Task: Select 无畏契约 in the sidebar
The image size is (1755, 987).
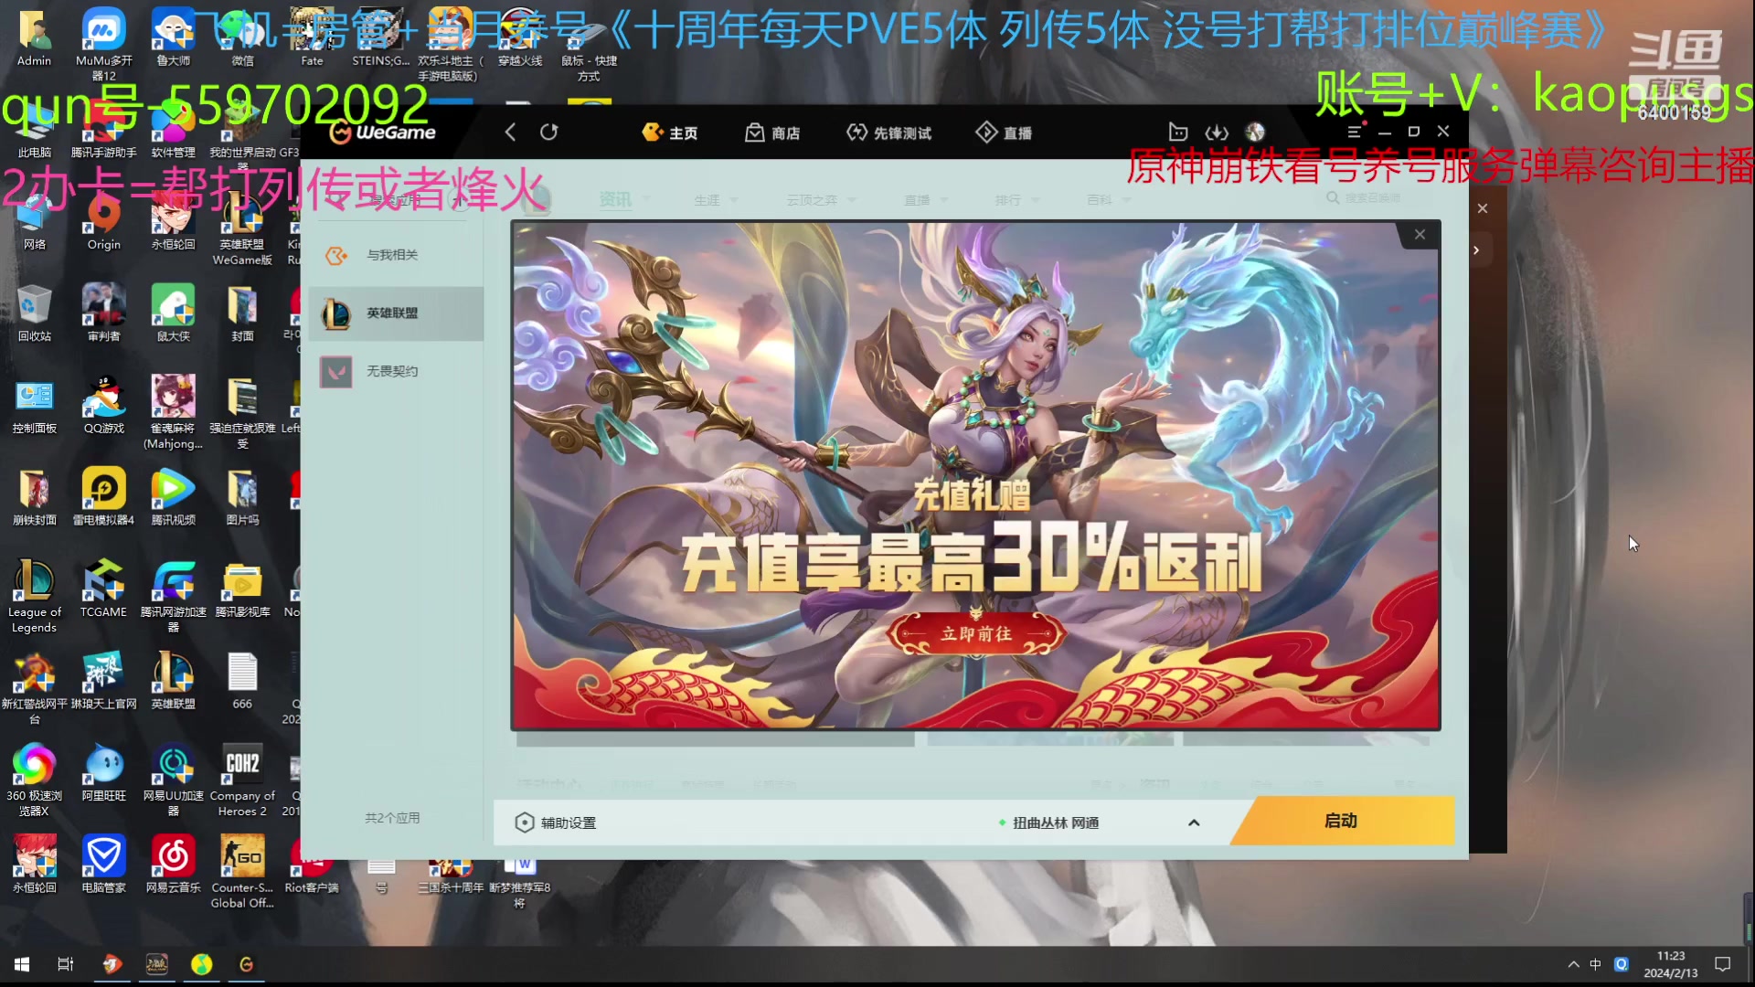Action: coord(395,371)
